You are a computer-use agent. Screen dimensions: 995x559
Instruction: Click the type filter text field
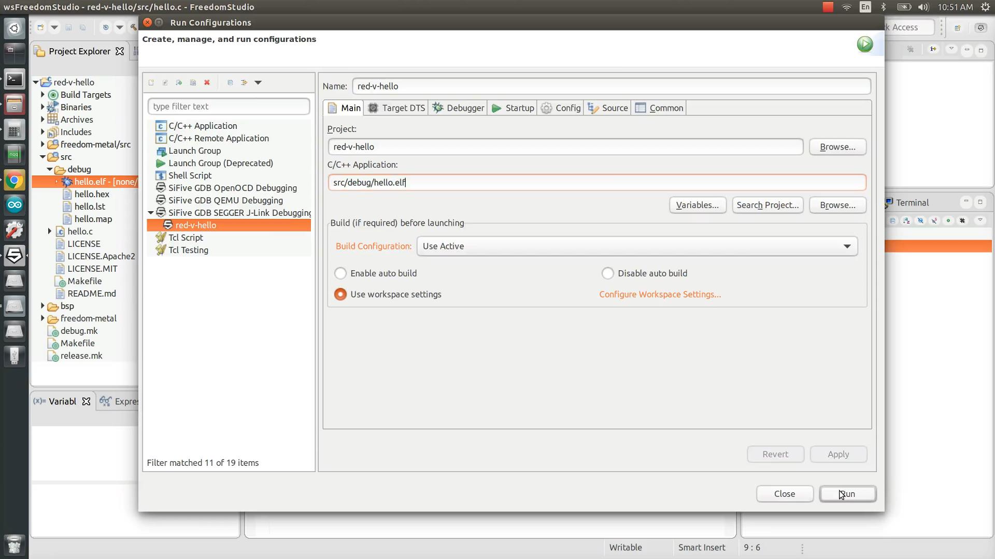click(229, 106)
